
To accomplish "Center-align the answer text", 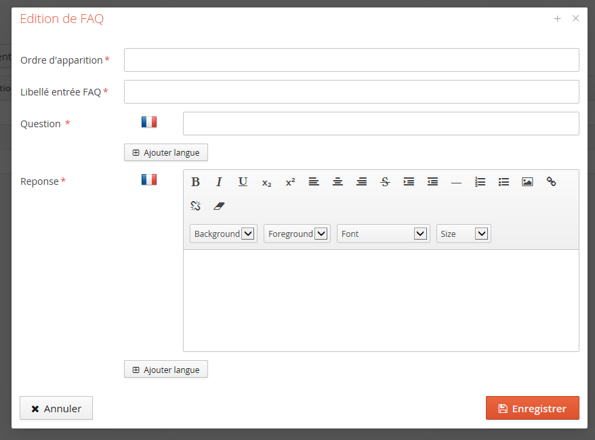I will pos(337,182).
